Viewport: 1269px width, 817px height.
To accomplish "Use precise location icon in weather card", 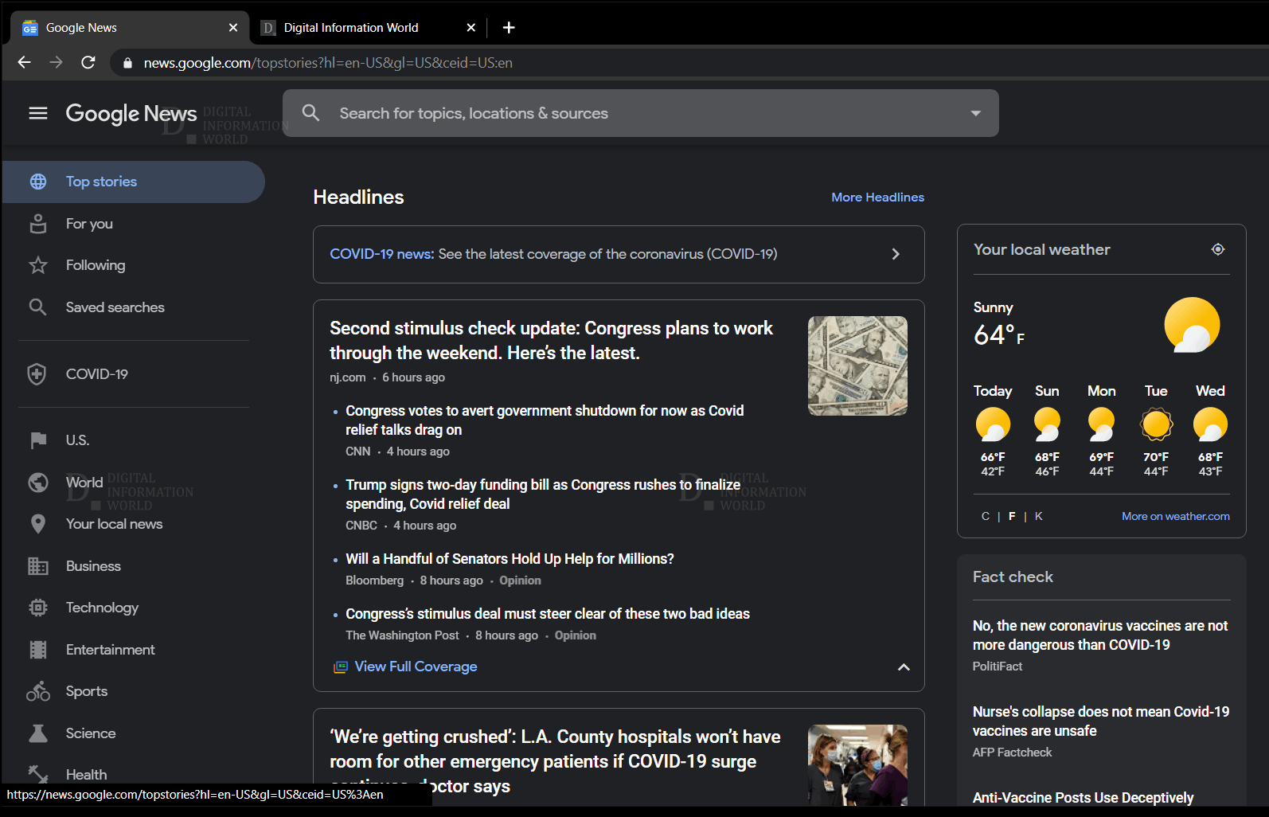I will [1218, 249].
